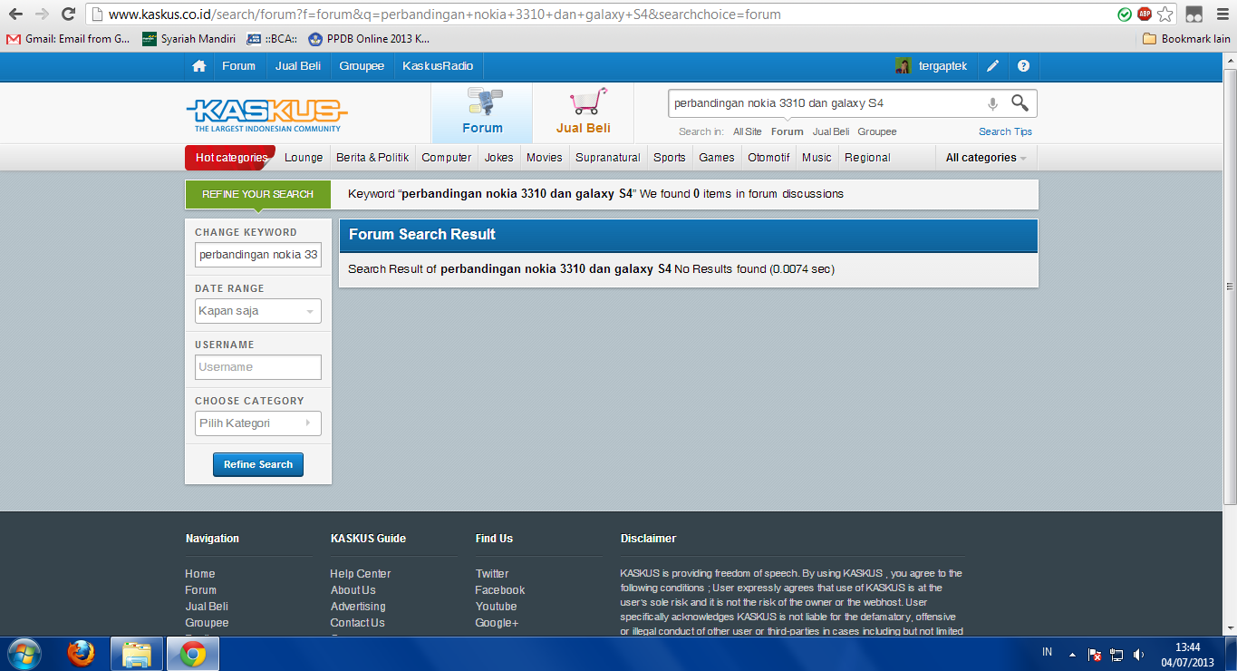Screen dimensions: 1237x671
Task: Open Music category
Action: [x=817, y=158]
